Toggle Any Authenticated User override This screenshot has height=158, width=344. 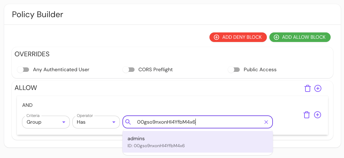[23, 70]
